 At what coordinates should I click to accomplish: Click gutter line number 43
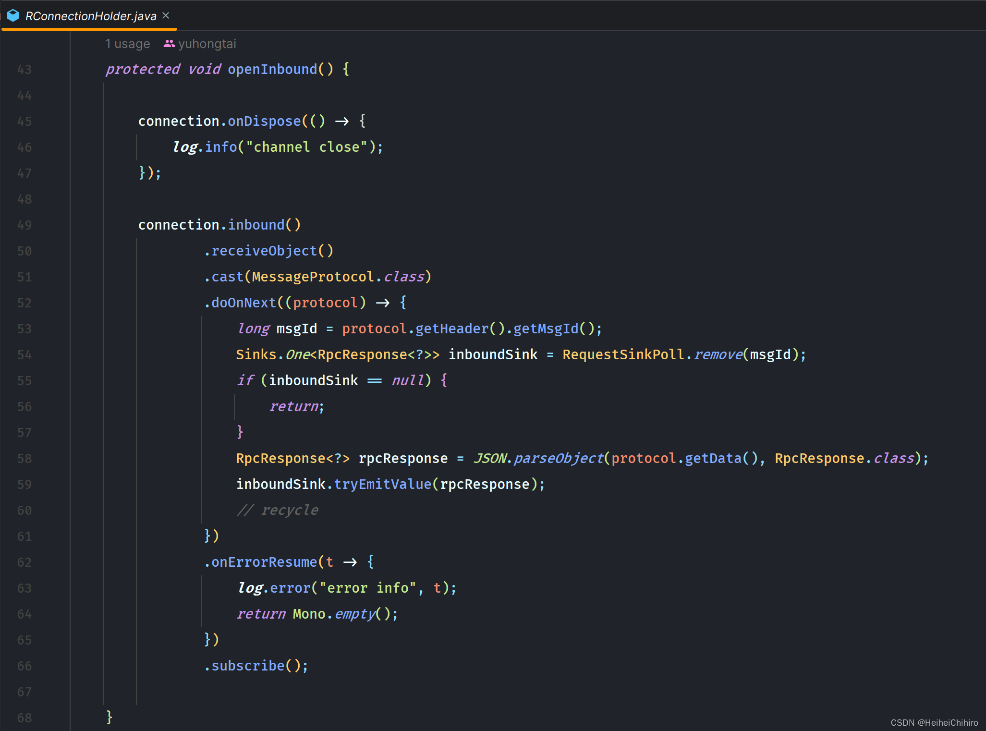point(24,70)
